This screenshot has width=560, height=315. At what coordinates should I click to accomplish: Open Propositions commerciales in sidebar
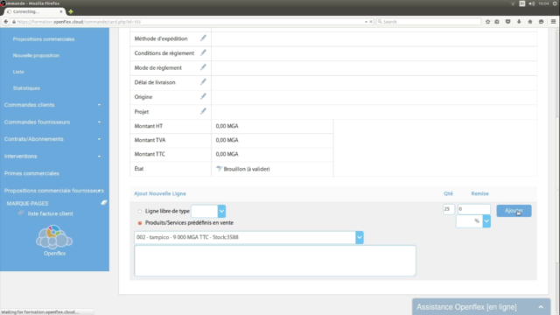point(44,38)
